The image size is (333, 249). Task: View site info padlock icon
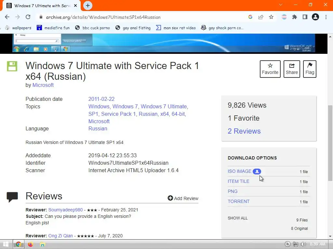click(x=41, y=17)
